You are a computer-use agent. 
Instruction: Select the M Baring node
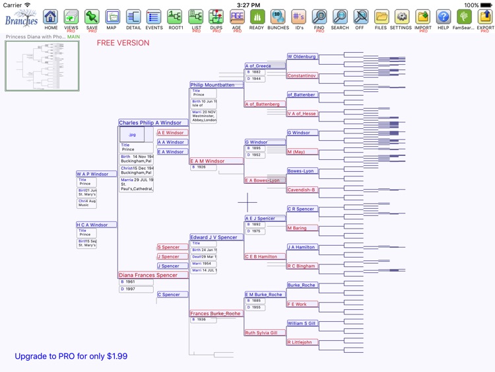click(x=302, y=228)
